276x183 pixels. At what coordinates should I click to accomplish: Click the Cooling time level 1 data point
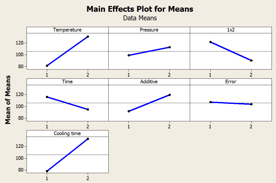[47, 171]
